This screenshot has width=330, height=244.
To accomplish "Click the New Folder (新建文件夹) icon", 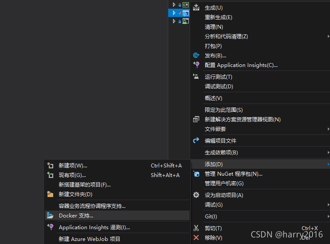I will point(50,194).
